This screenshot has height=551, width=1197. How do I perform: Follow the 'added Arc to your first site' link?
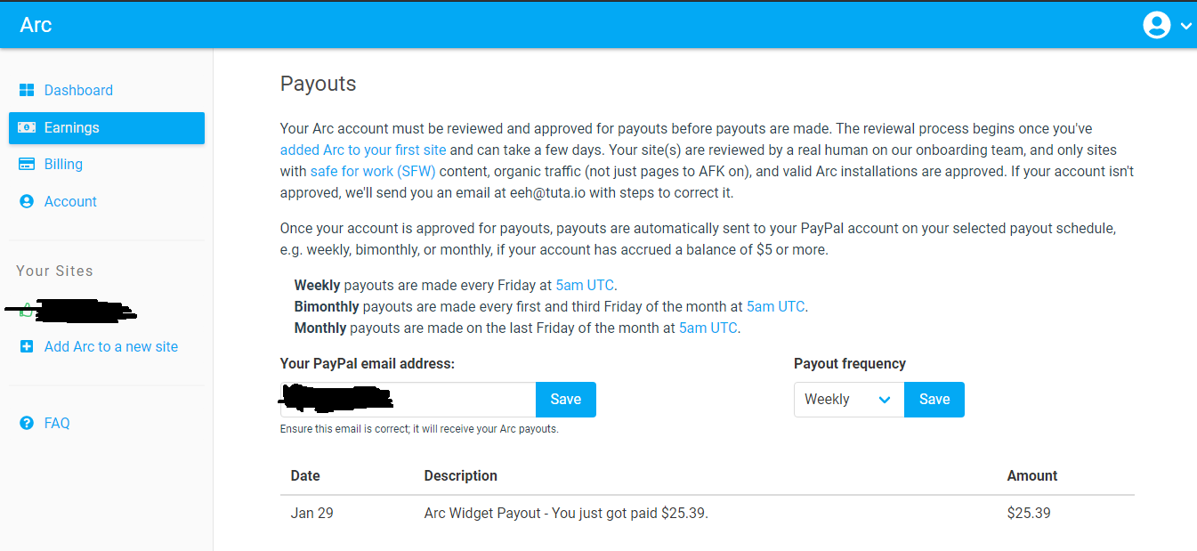[x=363, y=150]
